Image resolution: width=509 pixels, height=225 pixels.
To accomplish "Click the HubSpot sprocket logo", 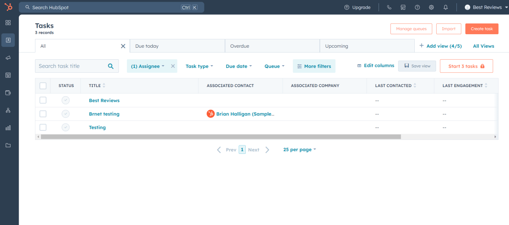I will pyautogui.click(x=8, y=7).
